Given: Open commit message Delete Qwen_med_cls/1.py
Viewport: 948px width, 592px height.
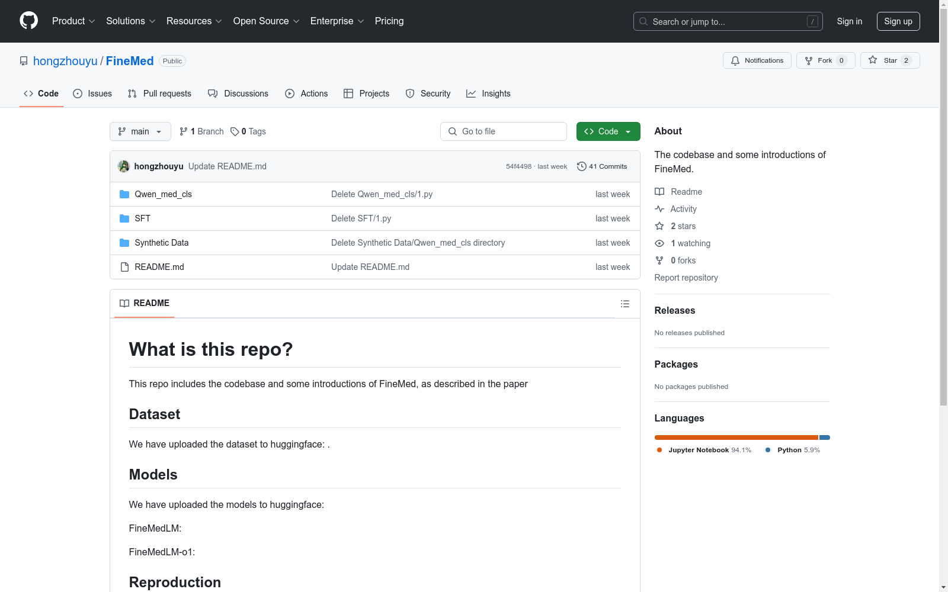Looking at the screenshot, I should 382,194.
